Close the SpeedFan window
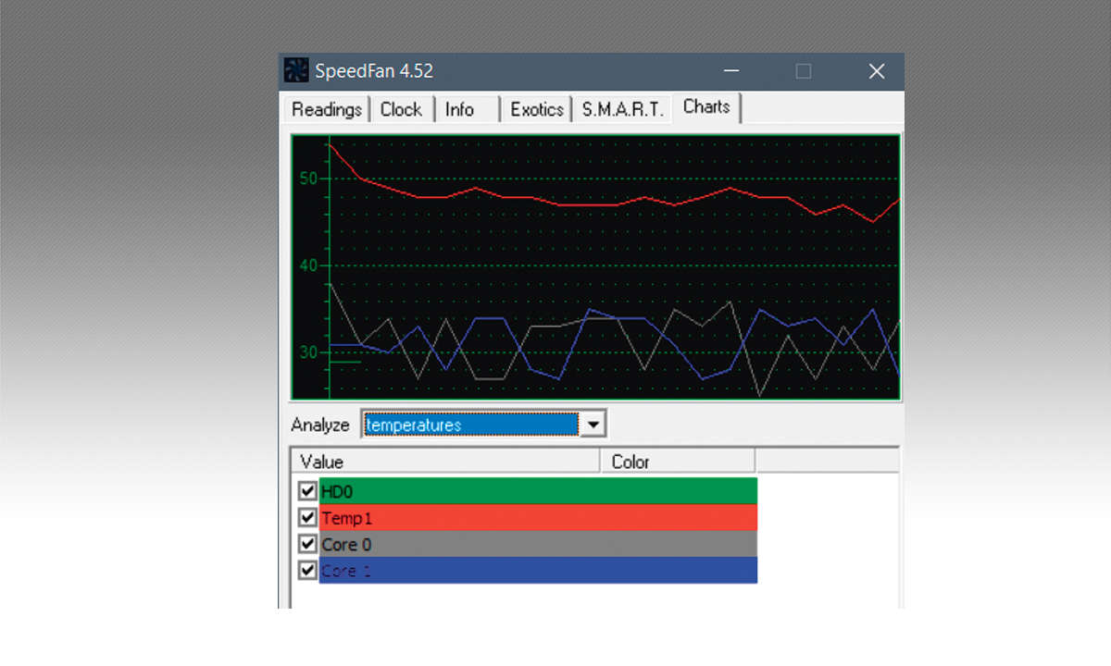 click(x=876, y=71)
